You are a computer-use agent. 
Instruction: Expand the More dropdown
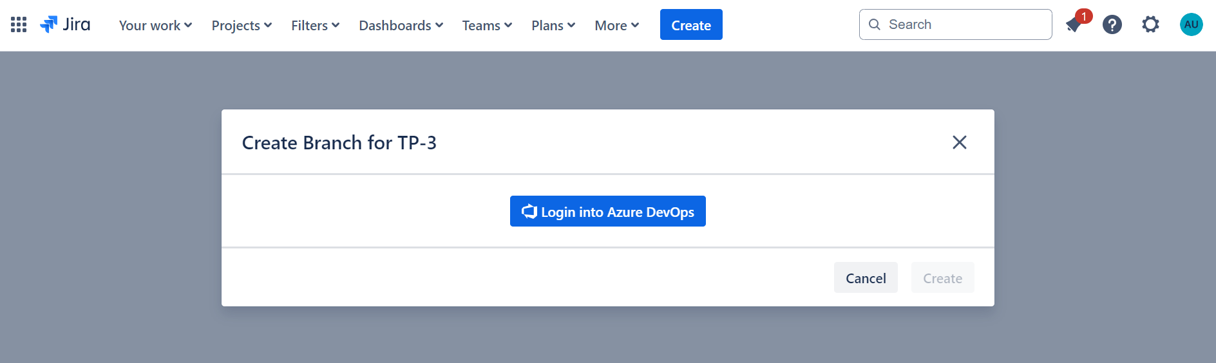pos(616,25)
